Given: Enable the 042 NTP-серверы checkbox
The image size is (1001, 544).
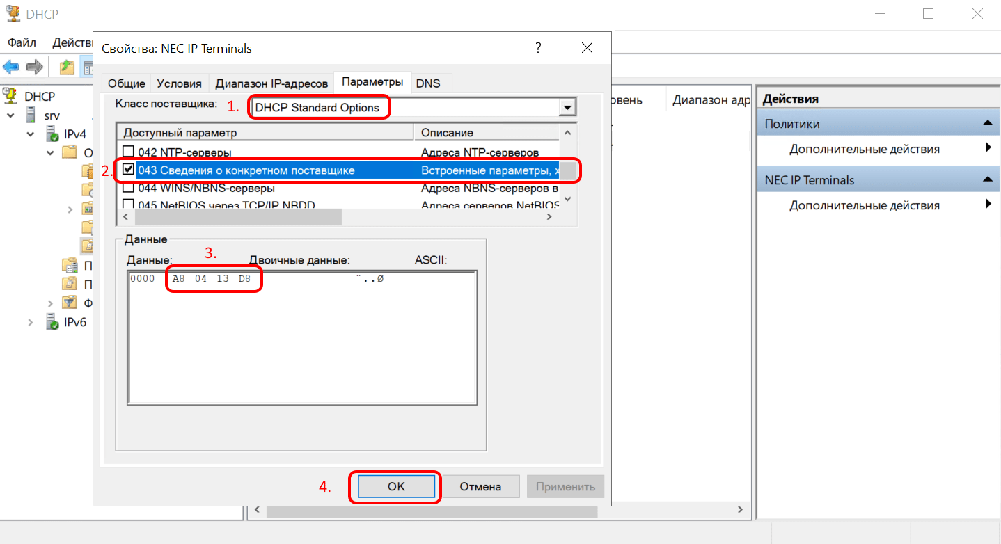Looking at the screenshot, I should click(128, 152).
